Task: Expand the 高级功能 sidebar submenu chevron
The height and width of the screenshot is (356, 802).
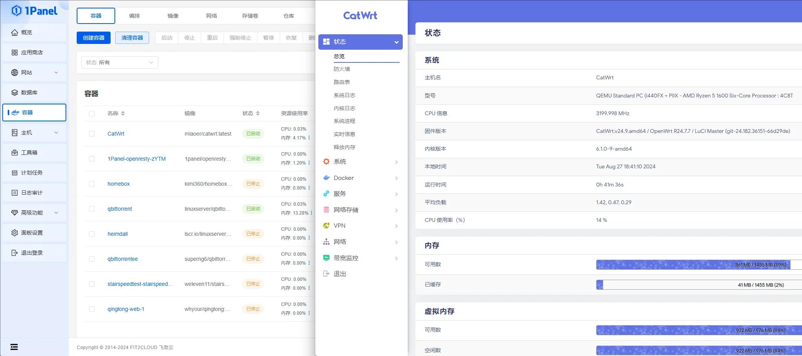Action: click(x=56, y=213)
